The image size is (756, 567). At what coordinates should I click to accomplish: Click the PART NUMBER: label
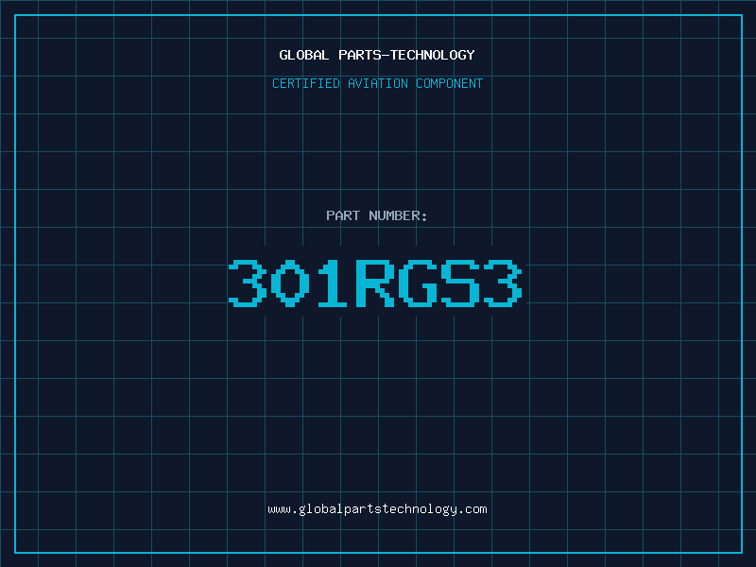377,215
